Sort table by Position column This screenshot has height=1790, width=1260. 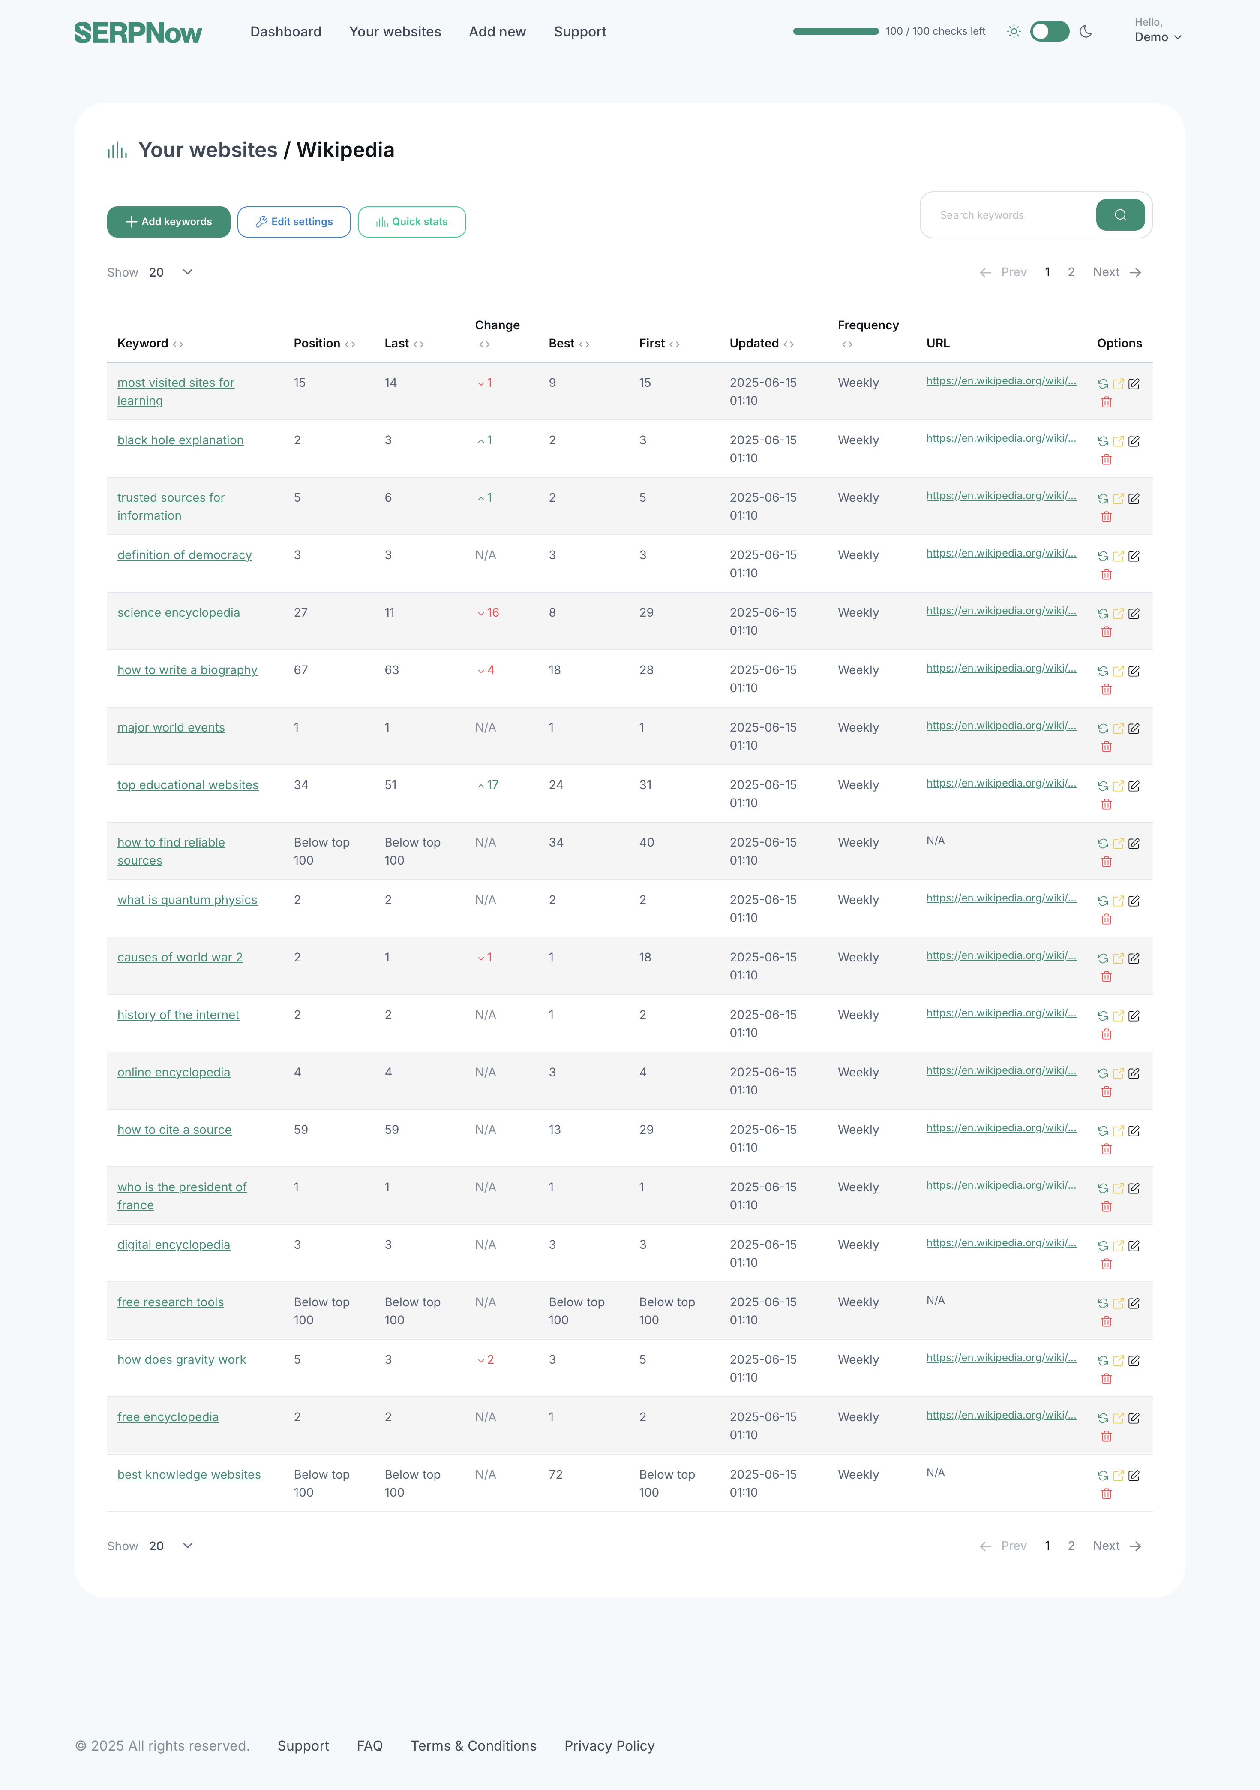350,344
